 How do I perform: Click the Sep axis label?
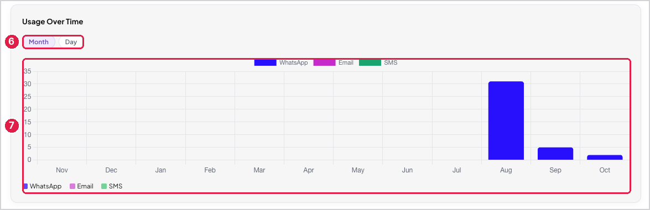coord(555,170)
